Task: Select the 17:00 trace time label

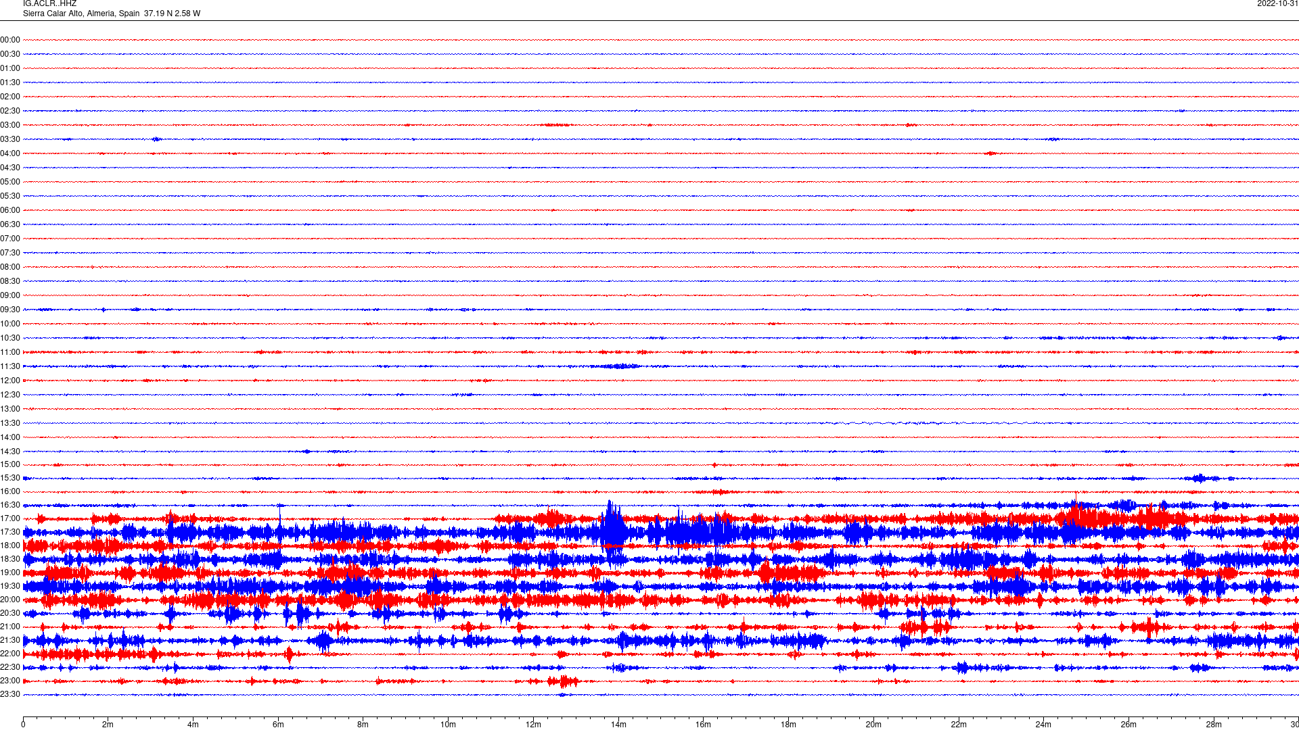Action: pos(10,518)
